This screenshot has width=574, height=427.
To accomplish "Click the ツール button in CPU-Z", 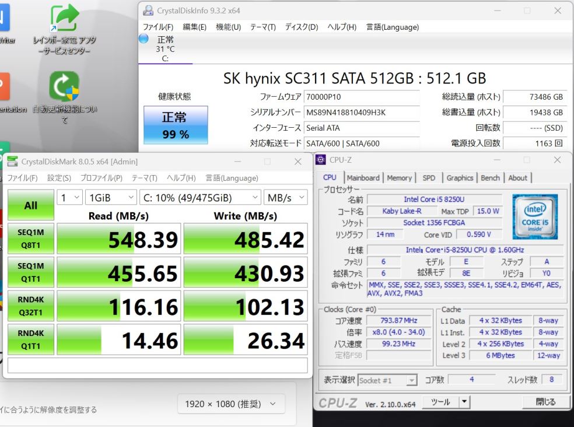I will [x=440, y=402].
